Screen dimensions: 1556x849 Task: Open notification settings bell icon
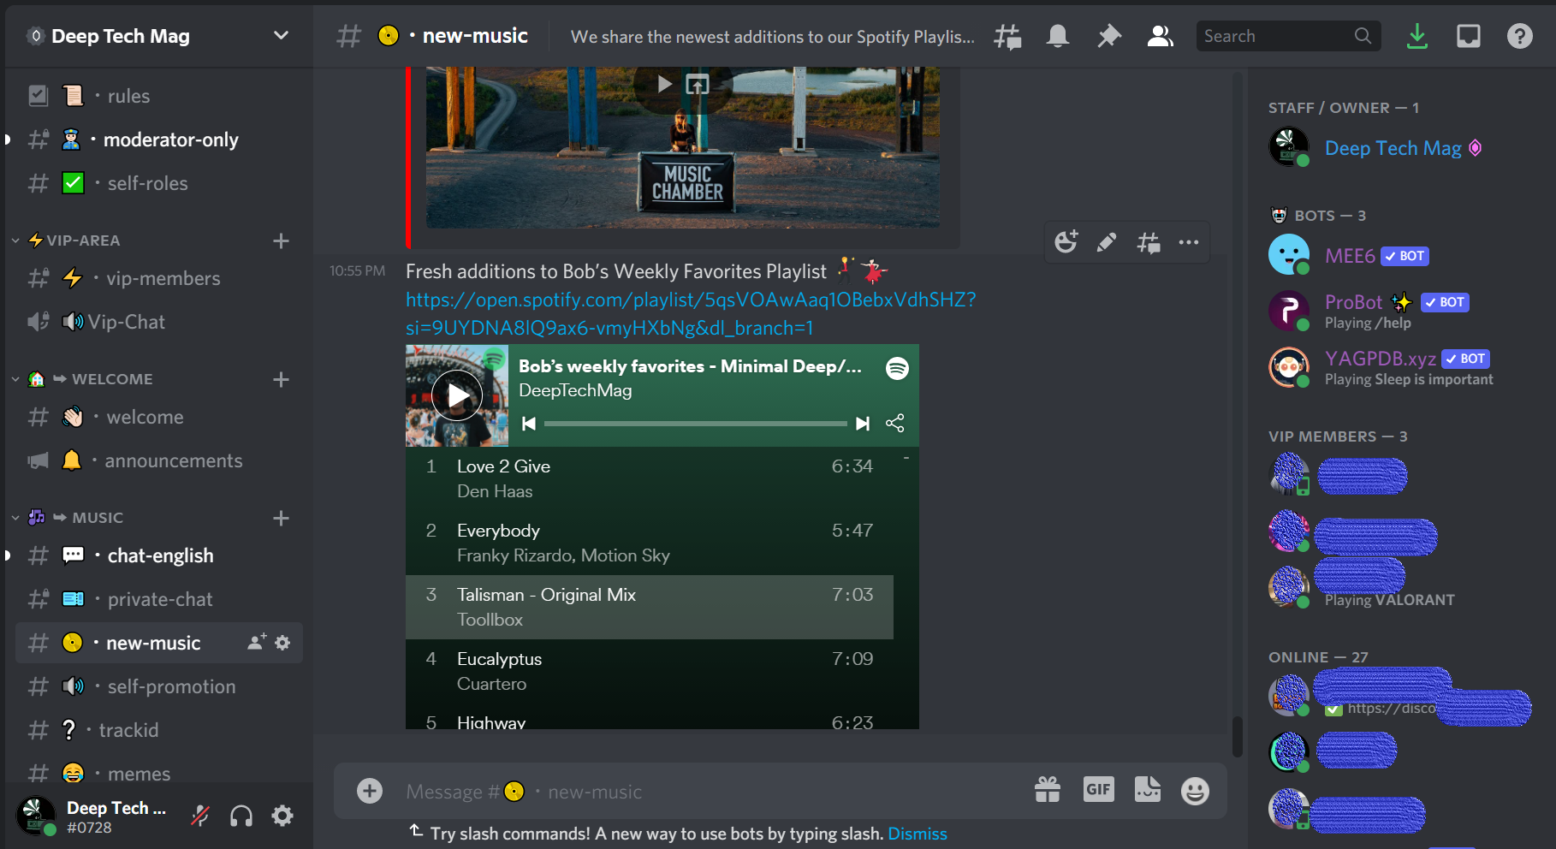tap(1058, 36)
